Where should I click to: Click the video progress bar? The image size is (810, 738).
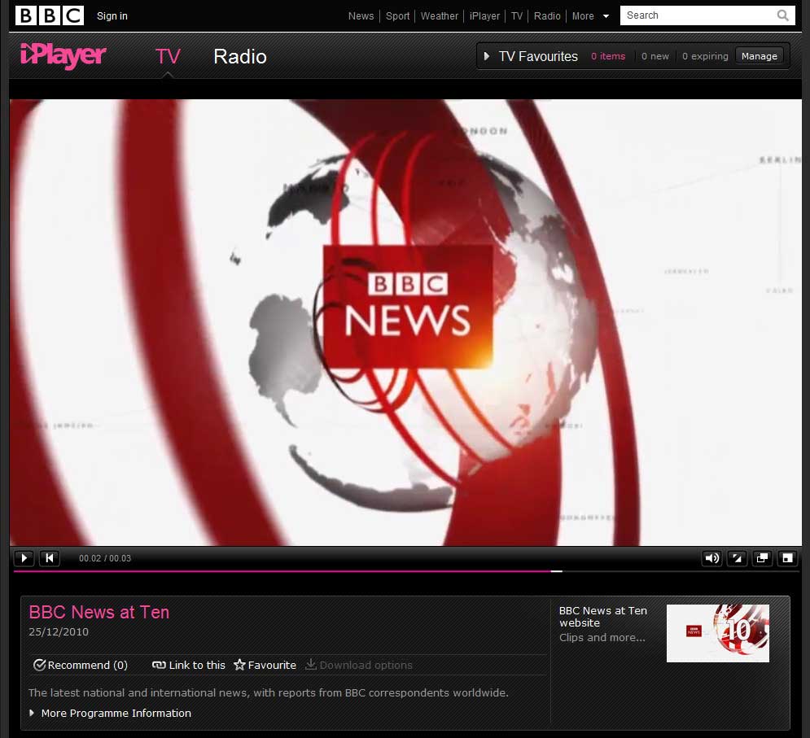coord(405,571)
